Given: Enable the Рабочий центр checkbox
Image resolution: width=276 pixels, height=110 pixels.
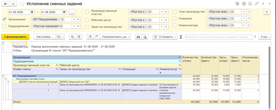Looking at the screenshot, I should point(87,20).
